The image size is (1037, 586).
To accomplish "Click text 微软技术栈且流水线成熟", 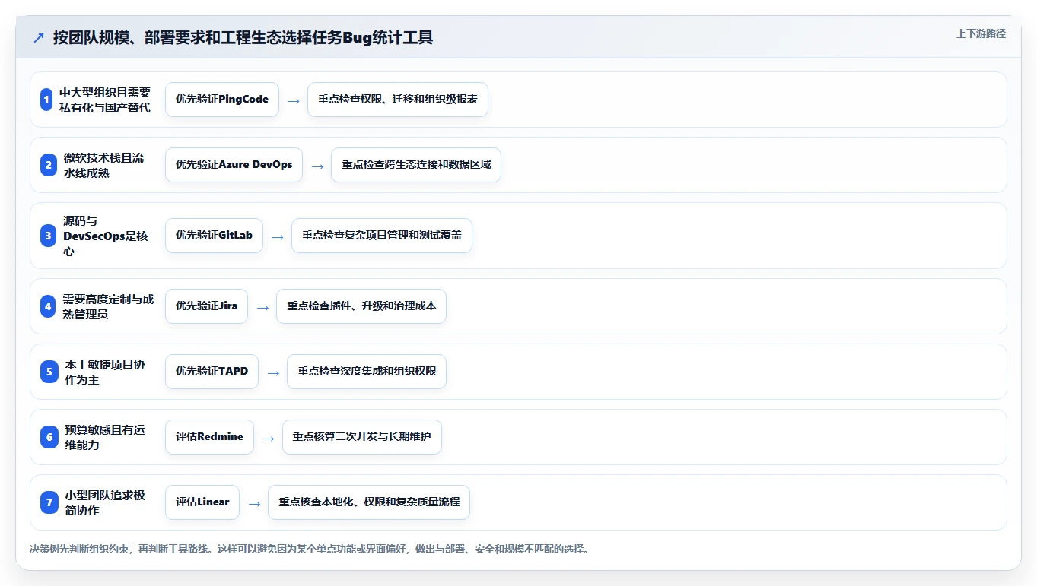I will [x=103, y=165].
